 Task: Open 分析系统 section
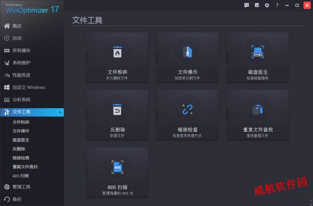21,99
